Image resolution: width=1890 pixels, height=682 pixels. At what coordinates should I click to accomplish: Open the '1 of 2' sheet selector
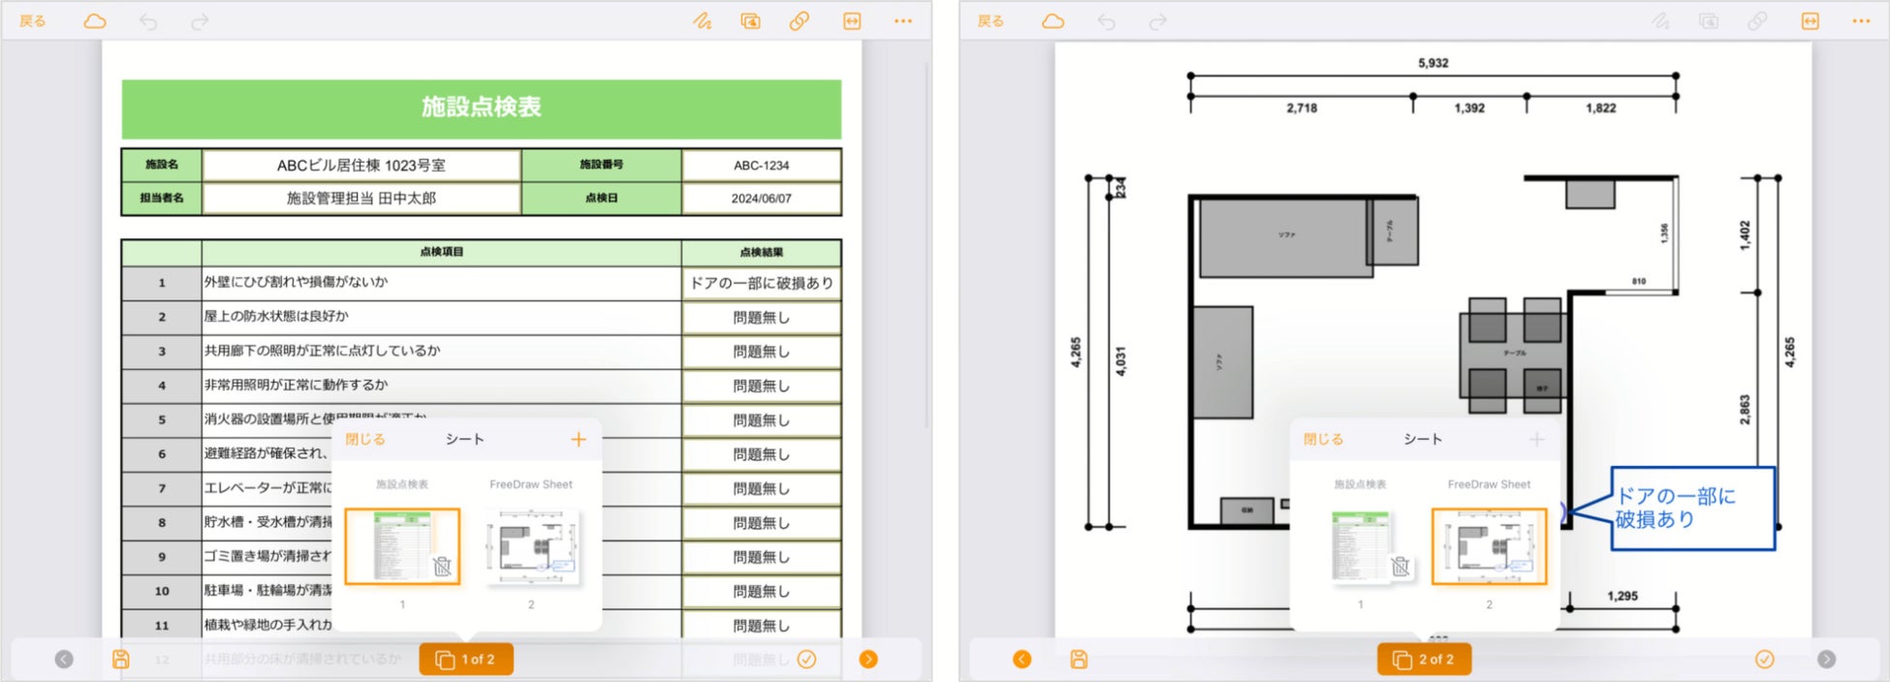[466, 660]
